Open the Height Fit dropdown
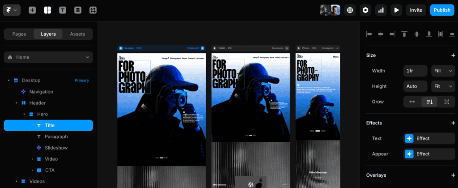 (x=443, y=86)
